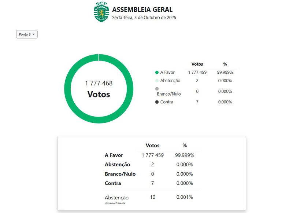Screen dimensions: 282x213
Task: Click the 0.001% value in the summary card
Action: (185, 197)
